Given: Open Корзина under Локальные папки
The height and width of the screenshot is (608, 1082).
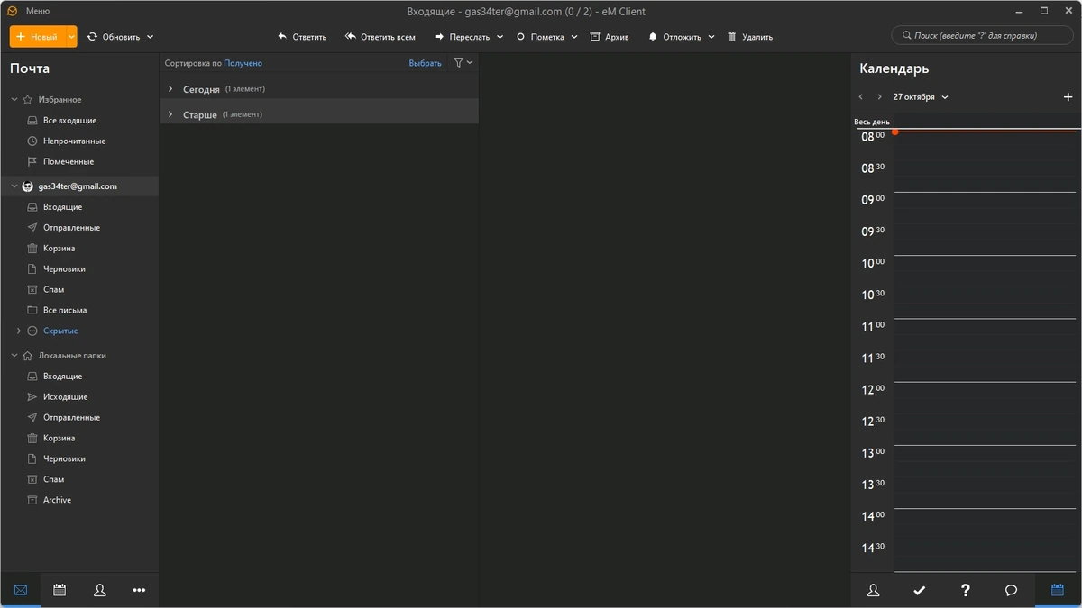Looking at the screenshot, I should (x=59, y=439).
